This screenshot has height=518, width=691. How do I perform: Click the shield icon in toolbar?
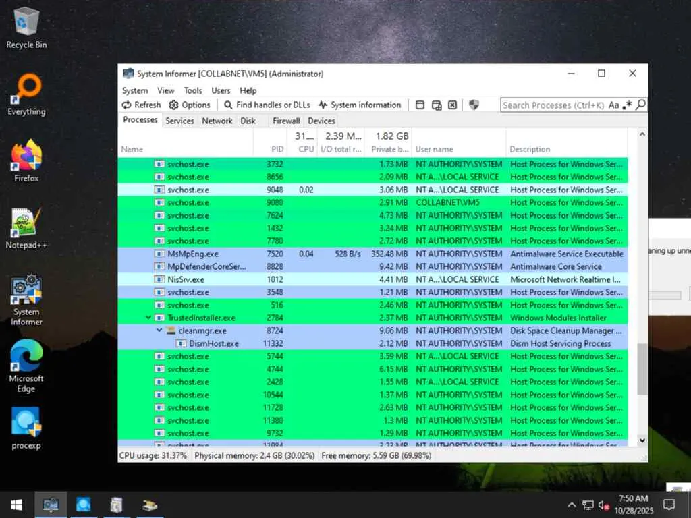click(474, 105)
